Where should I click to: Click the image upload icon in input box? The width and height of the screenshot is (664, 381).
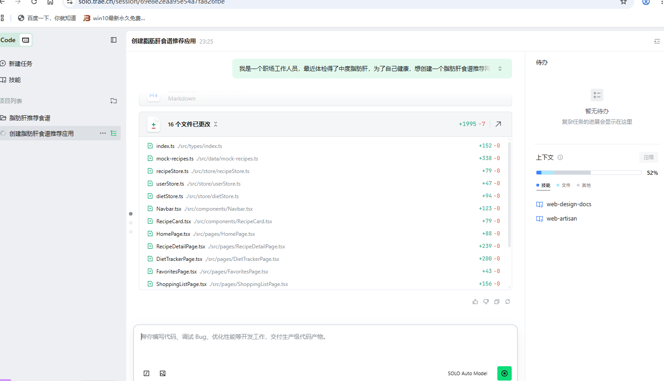[x=163, y=373]
